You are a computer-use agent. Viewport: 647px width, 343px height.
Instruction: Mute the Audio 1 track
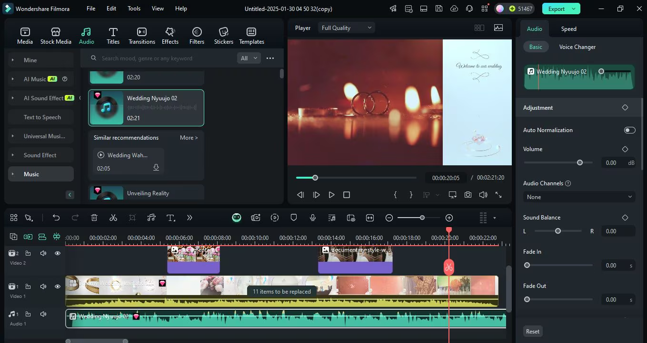click(43, 314)
